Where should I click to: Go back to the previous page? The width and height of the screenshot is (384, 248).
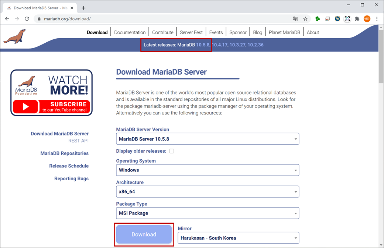[x=7, y=19]
